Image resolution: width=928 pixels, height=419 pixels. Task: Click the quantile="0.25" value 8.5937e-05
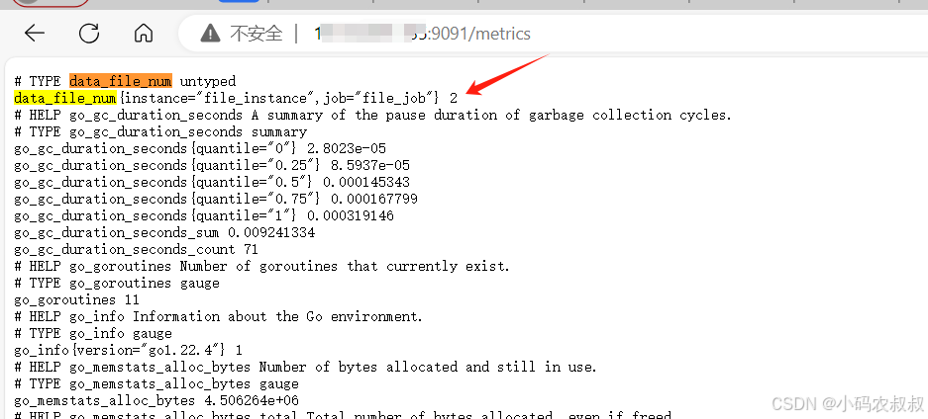(369, 165)
